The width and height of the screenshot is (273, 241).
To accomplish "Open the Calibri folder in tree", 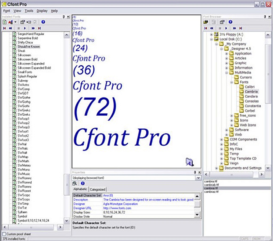I will point(250,87).
